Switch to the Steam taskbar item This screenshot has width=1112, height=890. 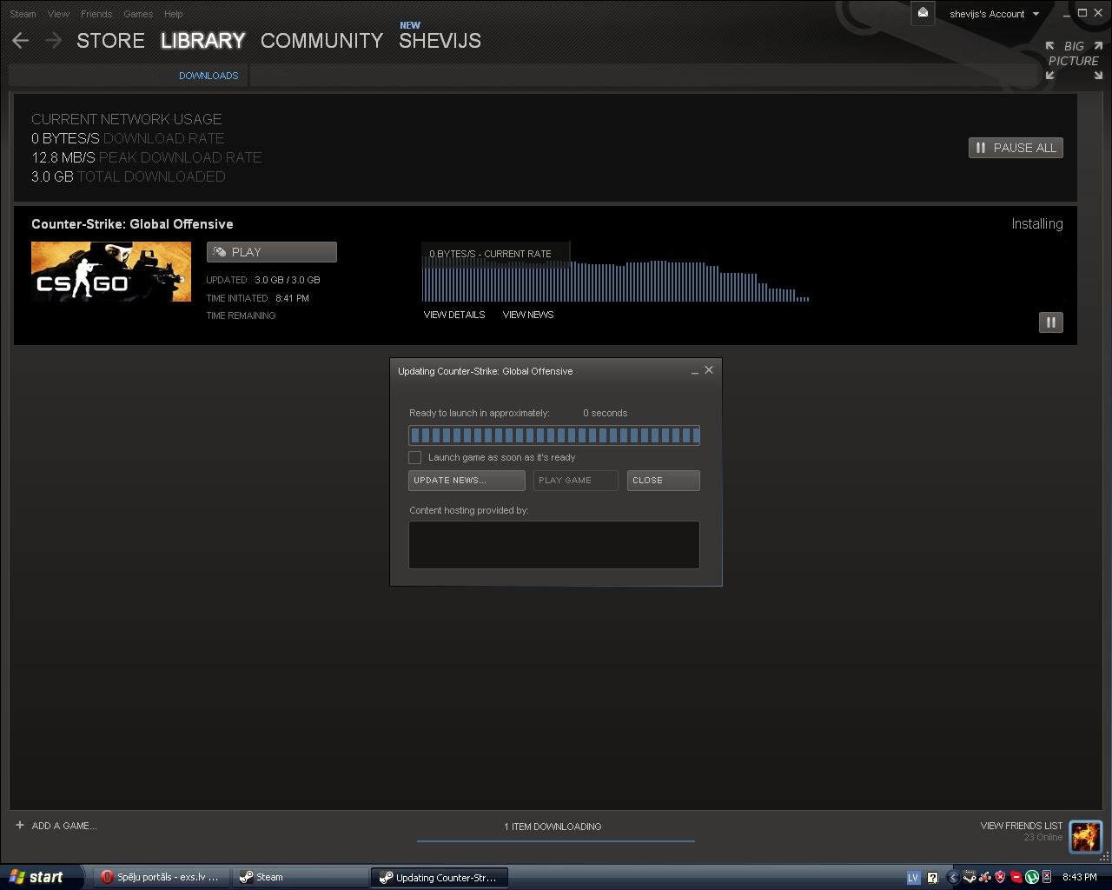point(300,877)
